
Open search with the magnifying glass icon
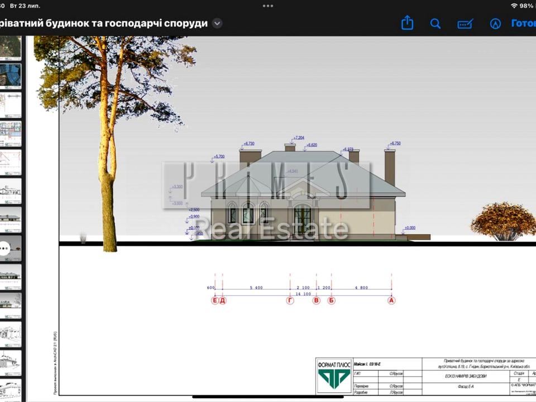tap(435, 23)
